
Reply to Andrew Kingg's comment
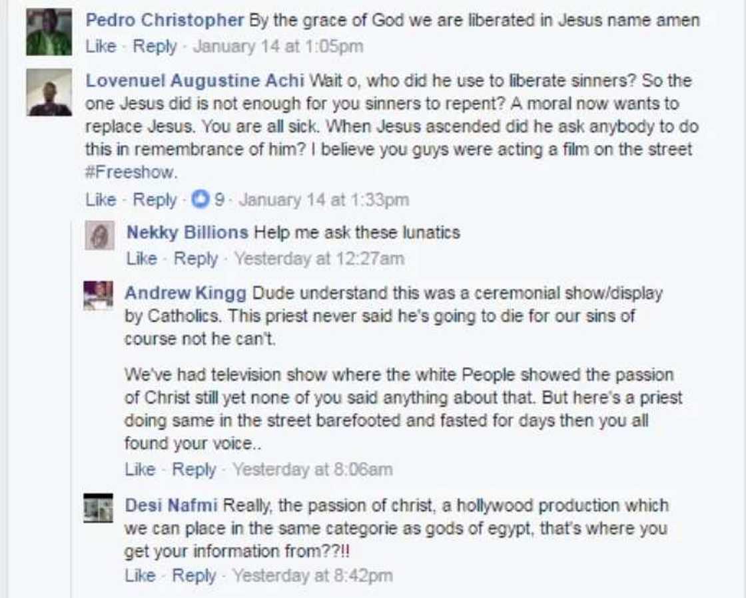click(194, 470)
